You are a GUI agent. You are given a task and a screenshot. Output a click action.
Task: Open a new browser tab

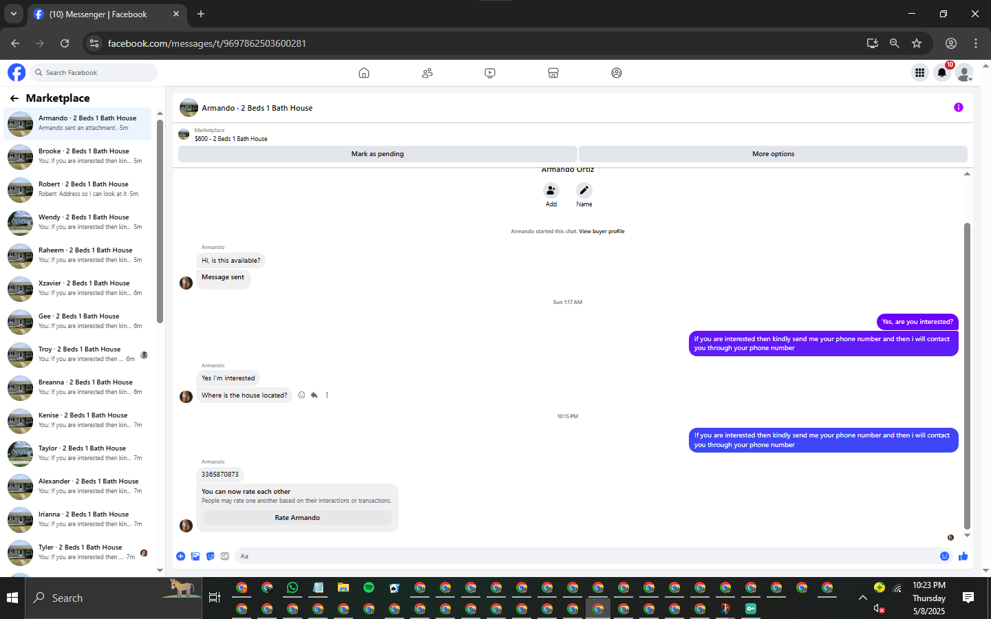pyautogui.click(x=201, y=14)
